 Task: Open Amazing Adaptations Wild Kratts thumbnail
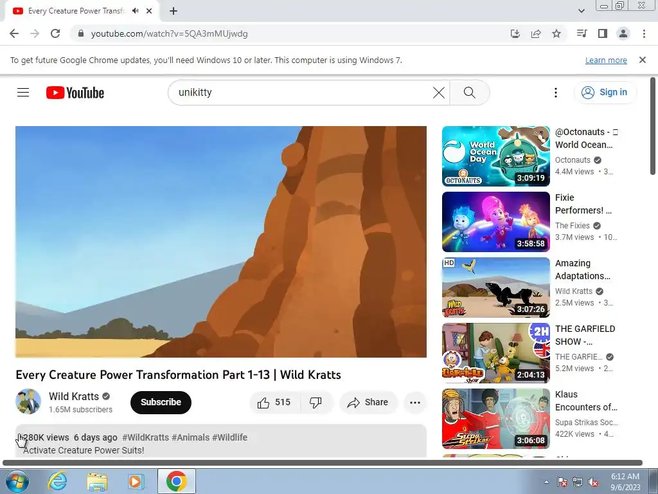pos(495,288)
